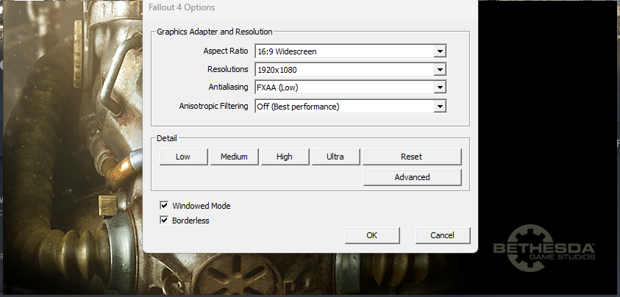Select the FXAA (Low) antialiasing field
Image resolution: width=620 pixels, height=297 pixels.
(351, 87)
